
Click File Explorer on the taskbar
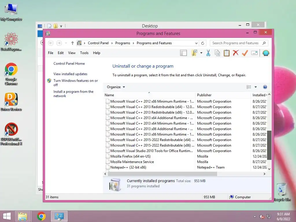[x=23, y=216]
